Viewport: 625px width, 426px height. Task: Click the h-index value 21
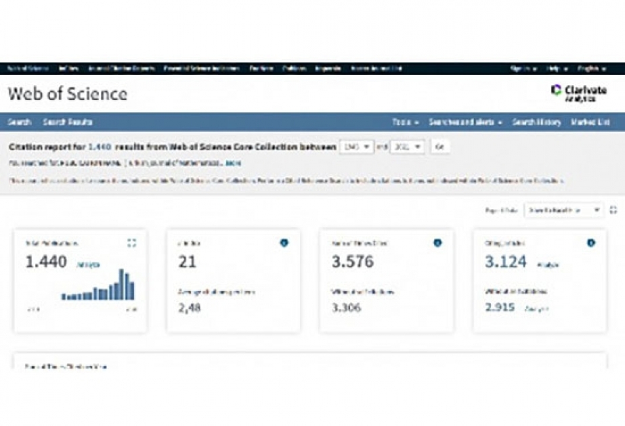tap(187, 262)
